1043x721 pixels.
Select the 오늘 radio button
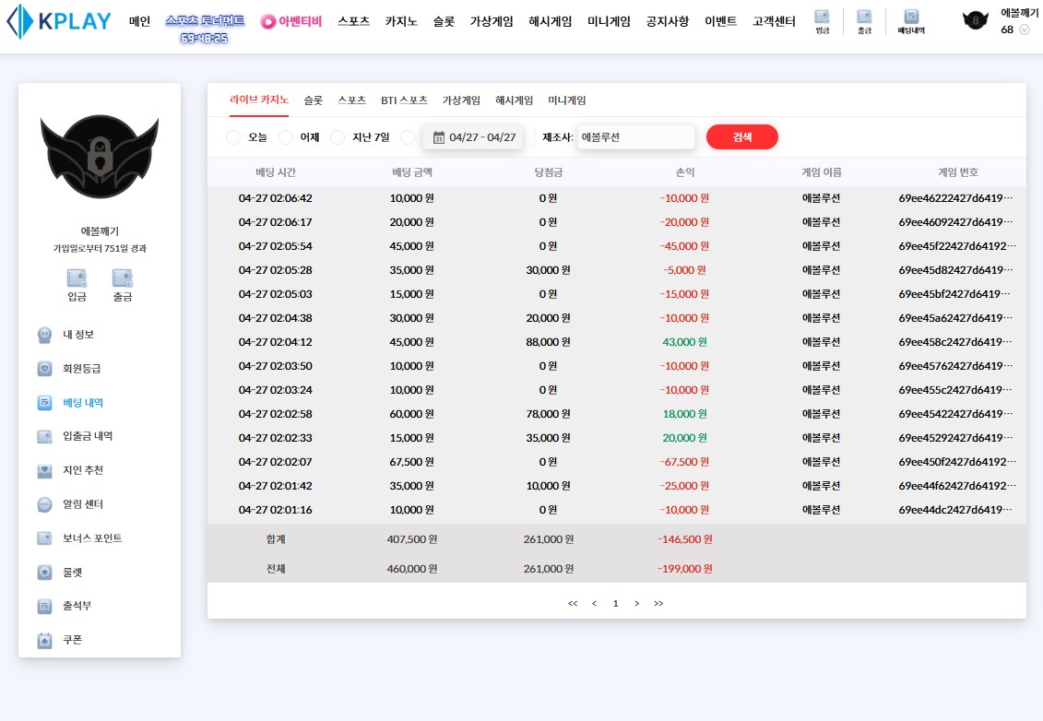point(233,137)
